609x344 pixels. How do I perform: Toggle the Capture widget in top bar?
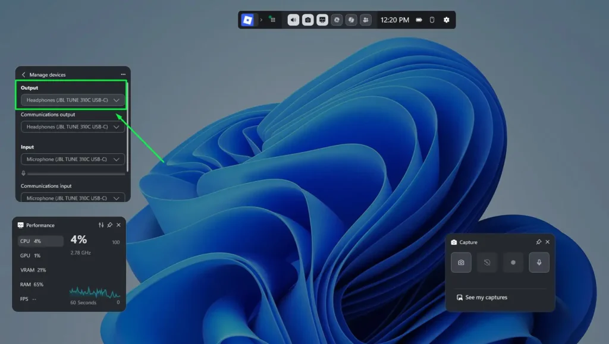coord(307,20)
